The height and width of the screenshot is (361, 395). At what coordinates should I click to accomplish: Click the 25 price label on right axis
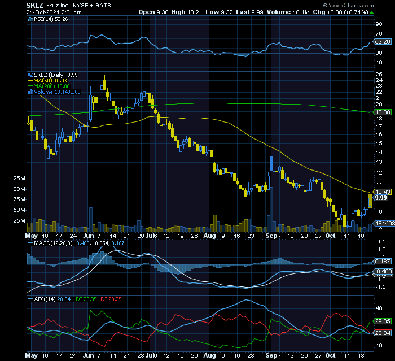click(379, 75)
